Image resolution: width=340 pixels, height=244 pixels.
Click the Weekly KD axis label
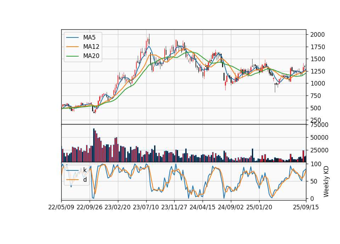326,181
